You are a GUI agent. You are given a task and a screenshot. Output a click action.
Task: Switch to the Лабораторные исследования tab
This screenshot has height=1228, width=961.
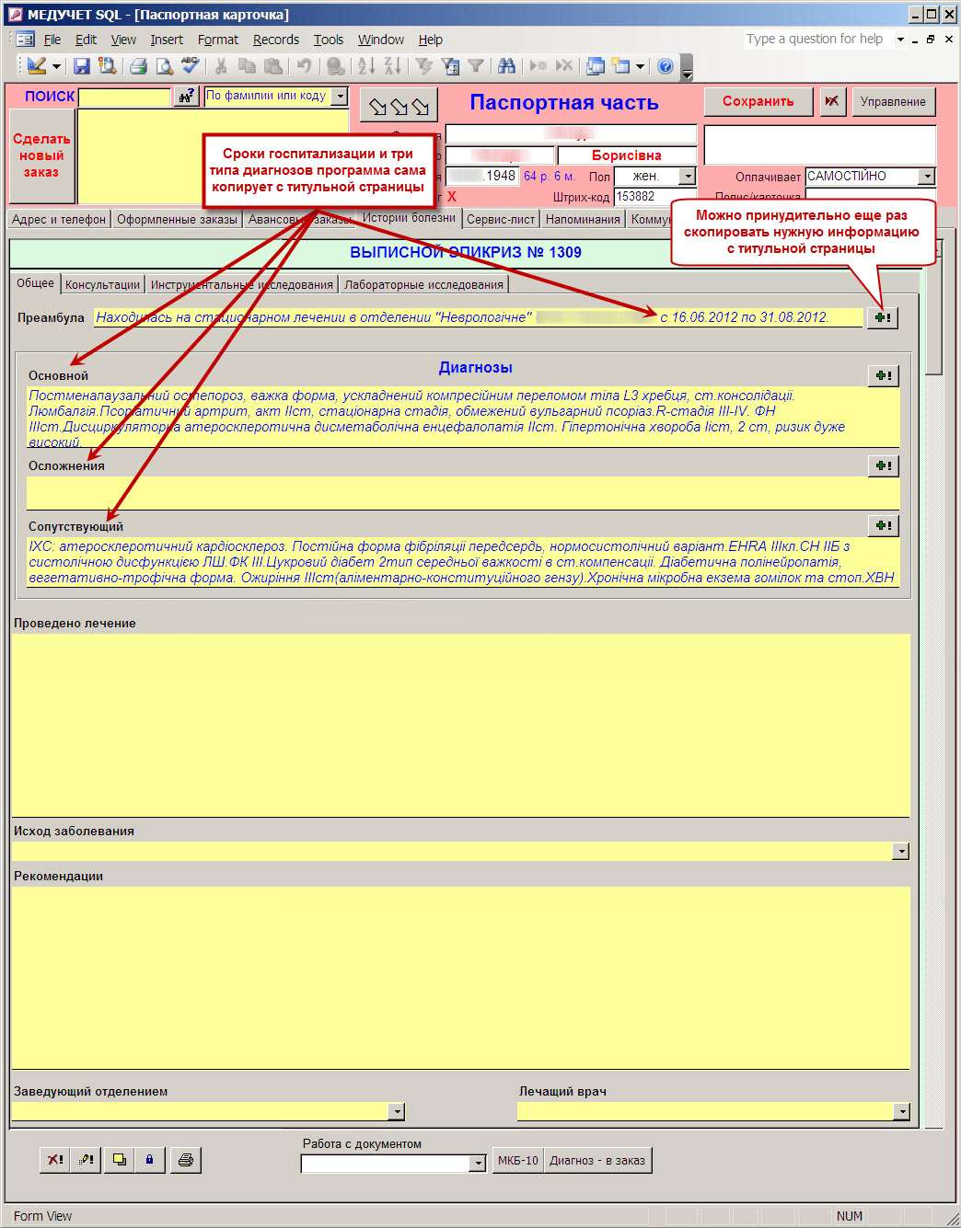[423, 284]
